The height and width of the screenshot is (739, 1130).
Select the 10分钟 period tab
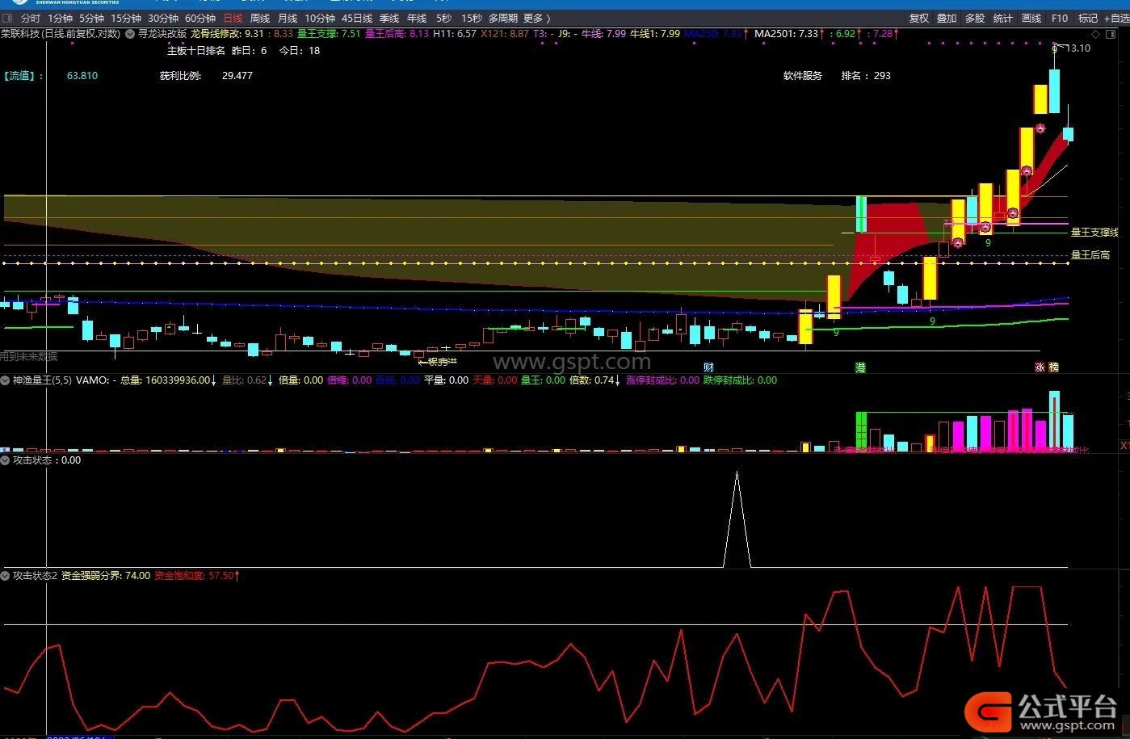320,18
